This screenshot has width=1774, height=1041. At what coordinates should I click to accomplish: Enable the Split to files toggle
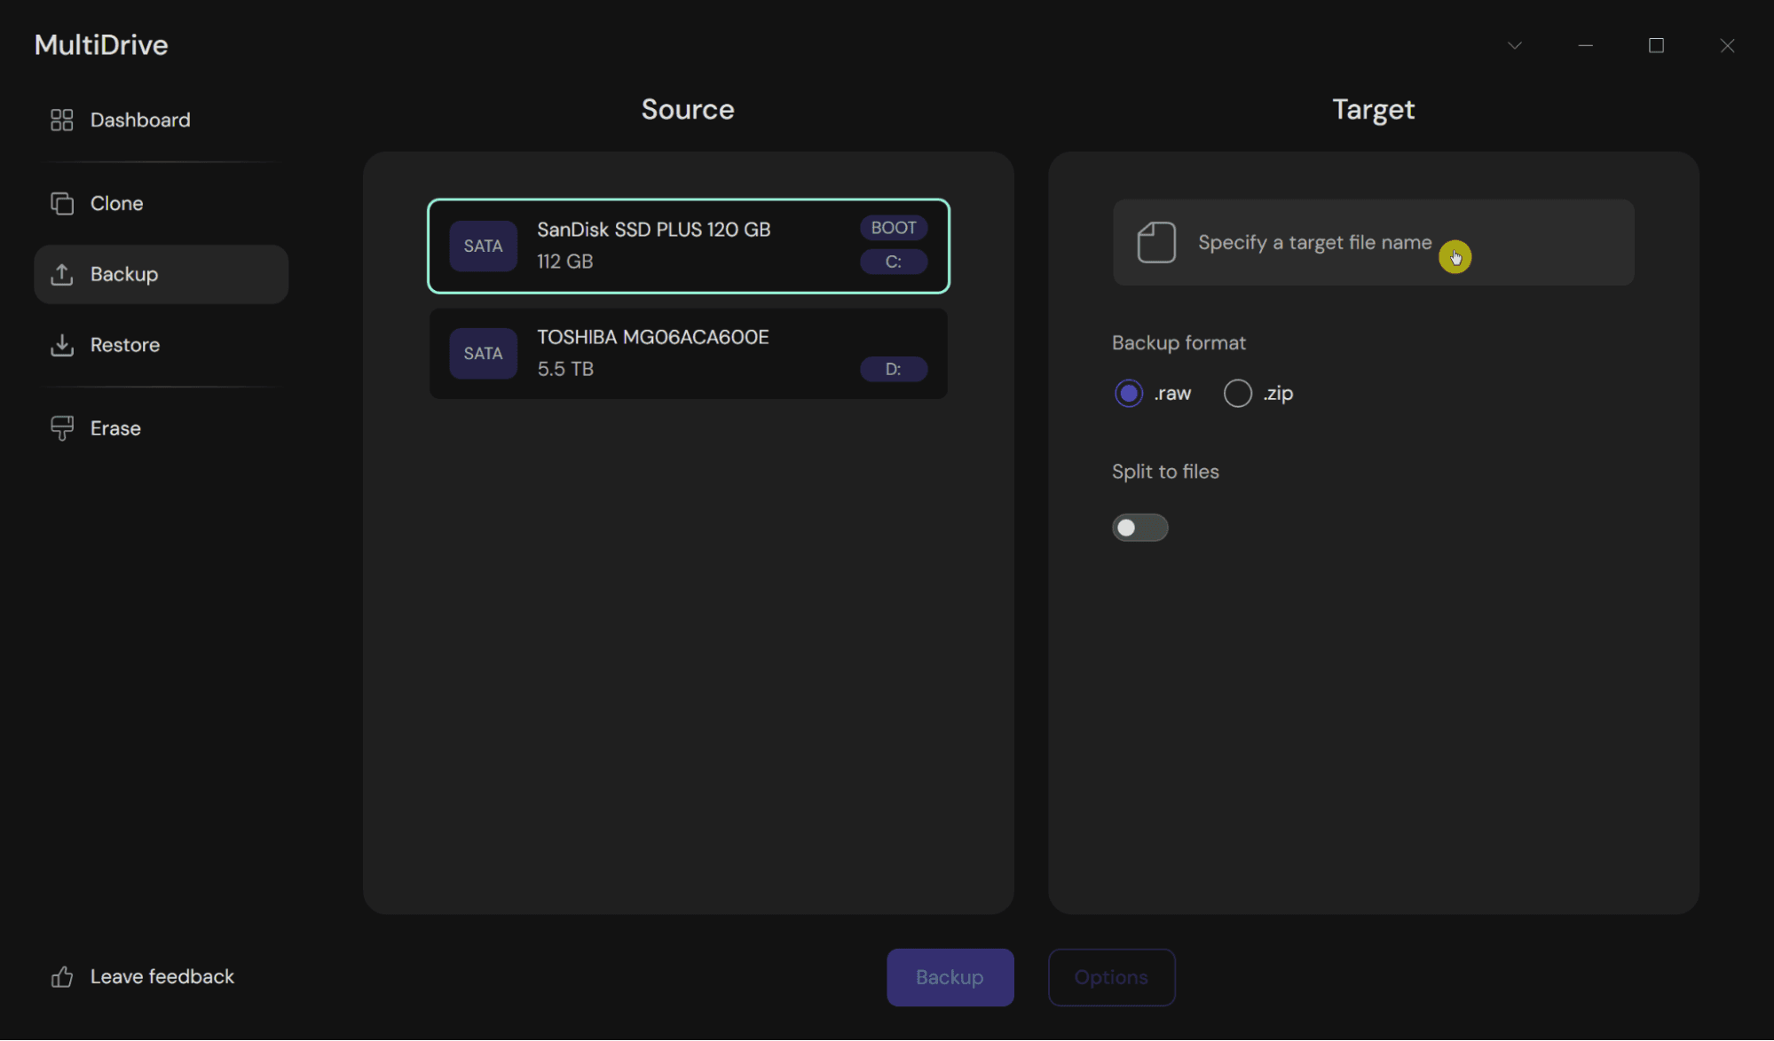point(1139,527)
